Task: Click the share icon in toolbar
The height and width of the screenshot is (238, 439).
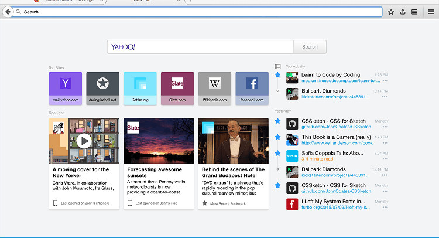Action: tap(403, 12)
